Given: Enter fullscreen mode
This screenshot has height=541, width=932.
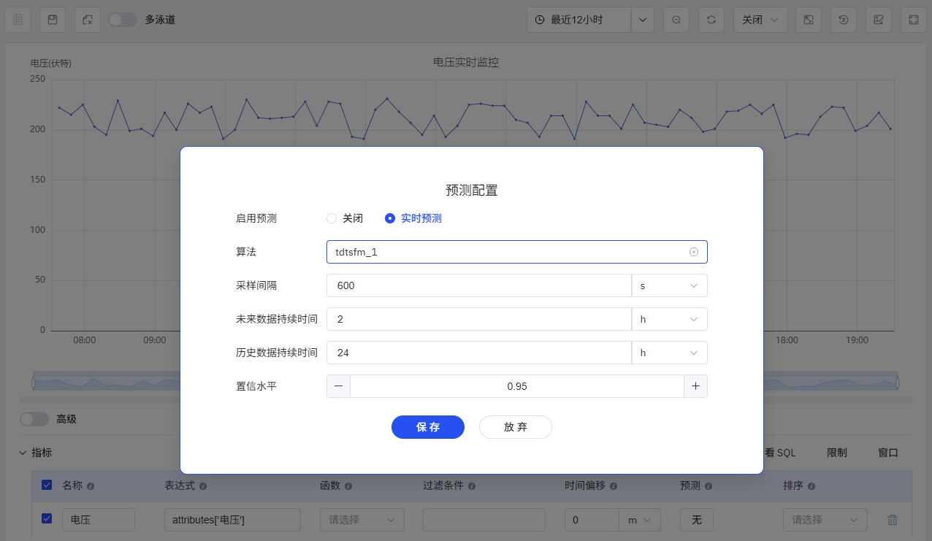Looking at the screenshot, I should click(914, 20).
